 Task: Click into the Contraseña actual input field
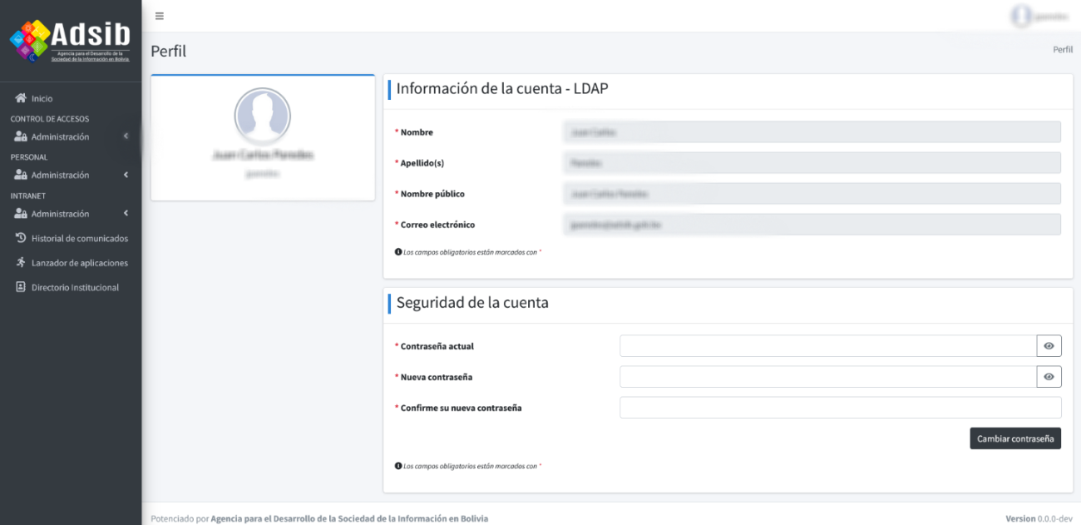click(827, 346)
